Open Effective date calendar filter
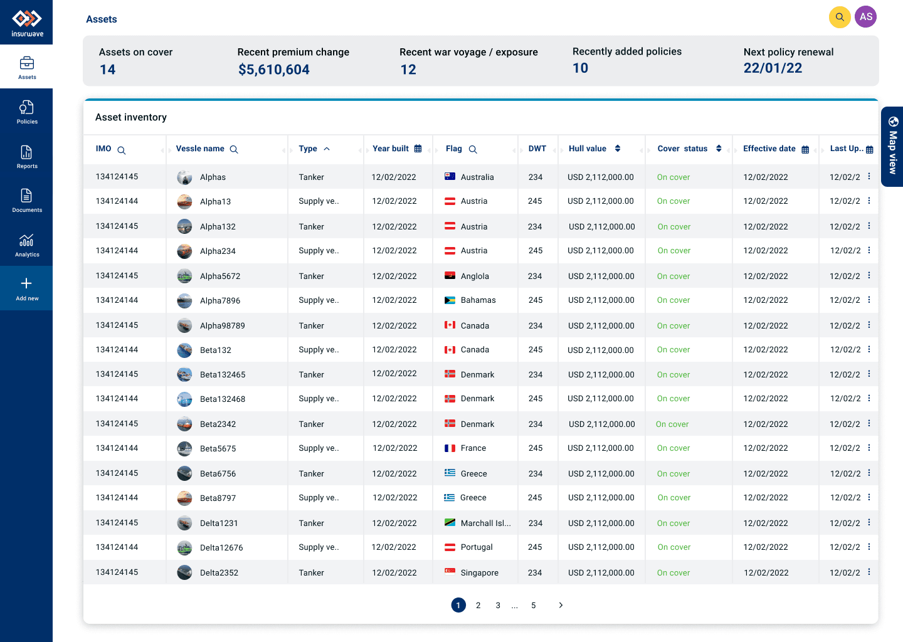903x642 pixels. pyautogui.click(x=805, y=149)
